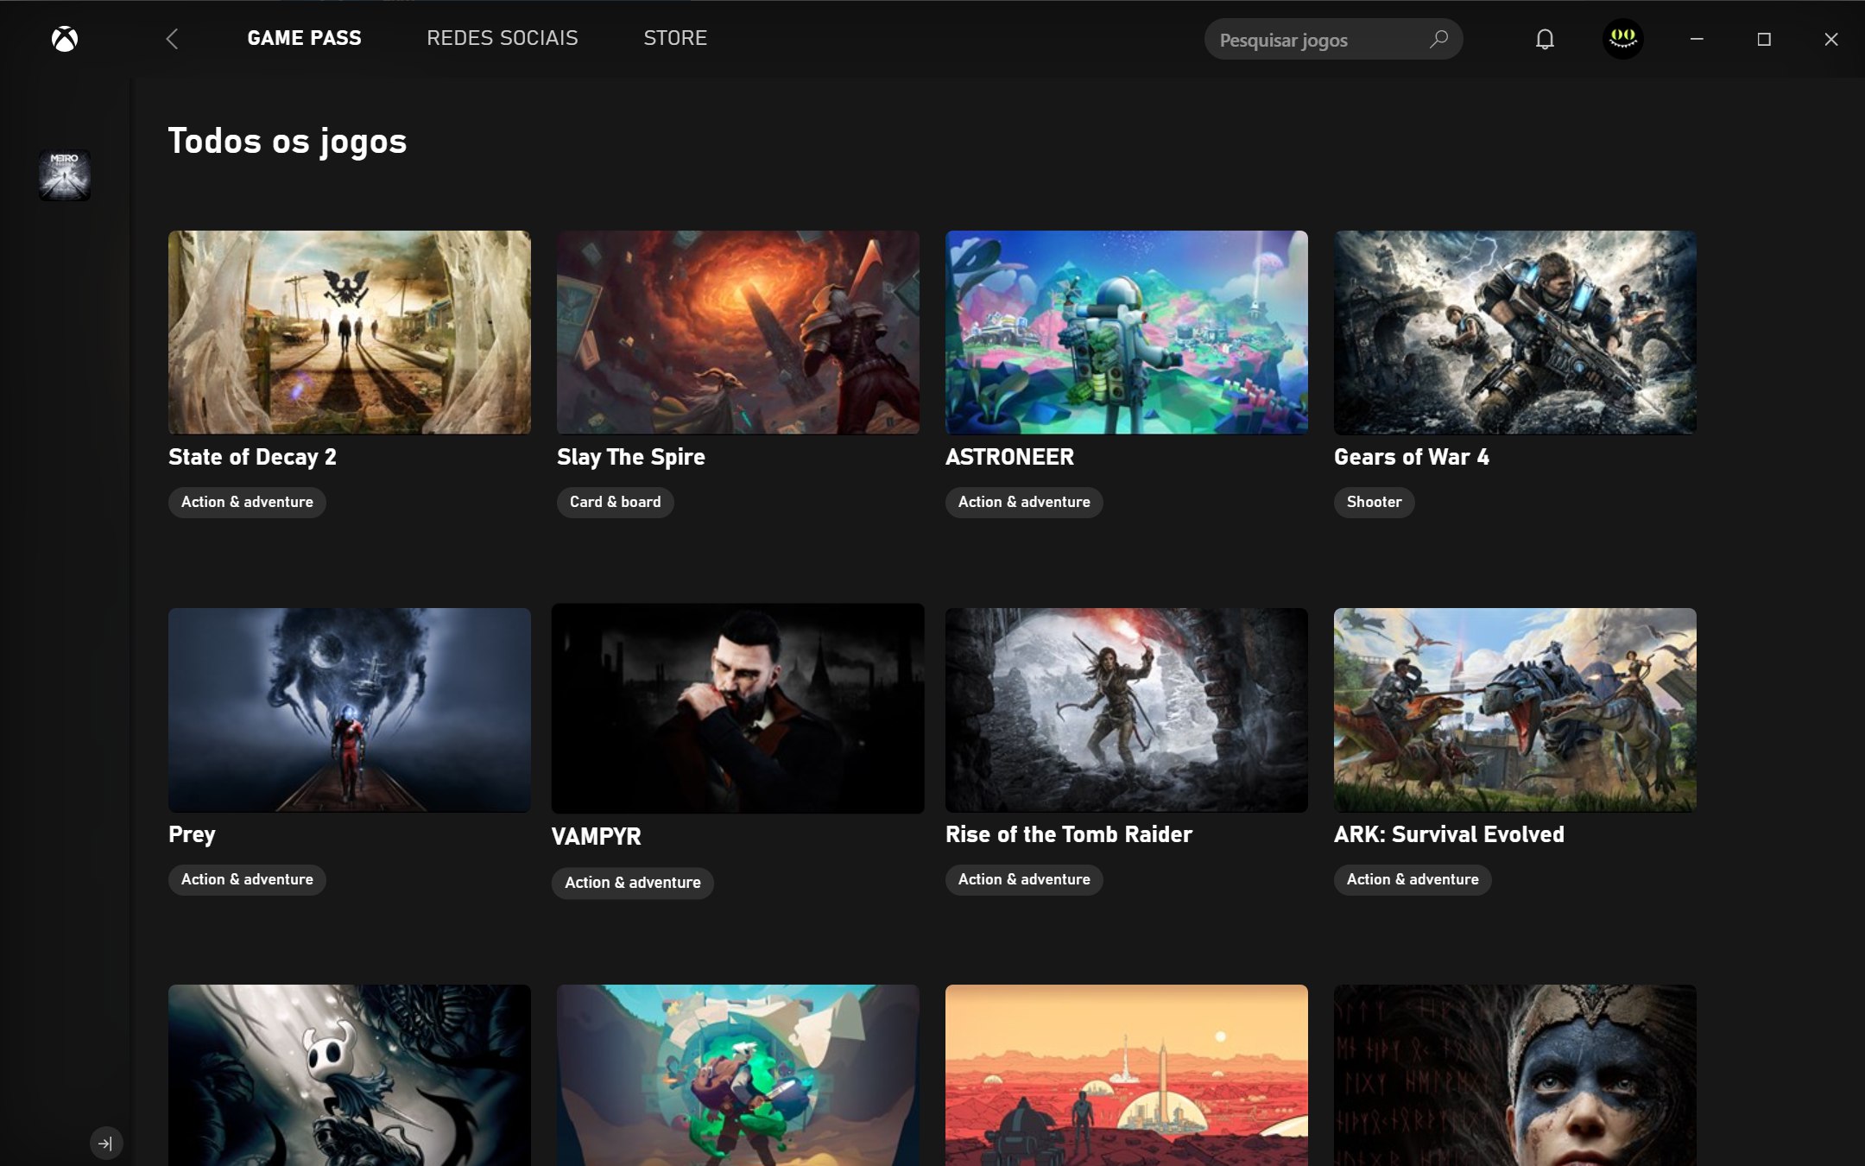Viewport: 1865px width, 1166px height.
Task: Click the Prey title text
Action: click(x=192, y=834)
